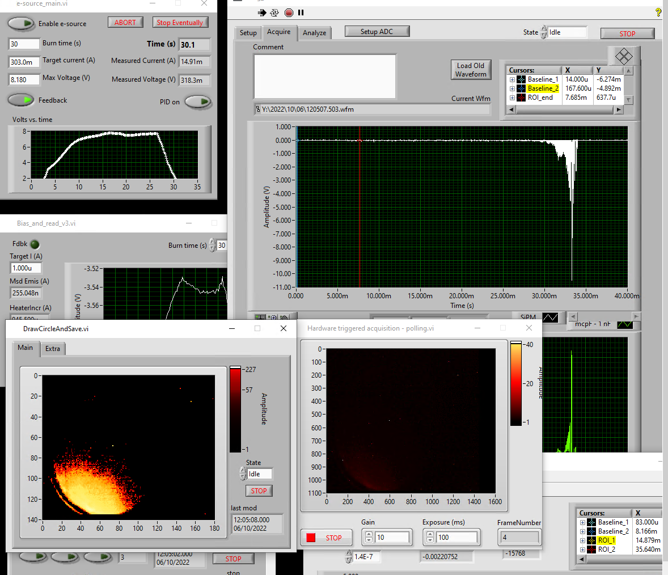Click the Baseline_2 cursor crosshair icon
This screenshot has height=575, width=668.
click(521, 88)
